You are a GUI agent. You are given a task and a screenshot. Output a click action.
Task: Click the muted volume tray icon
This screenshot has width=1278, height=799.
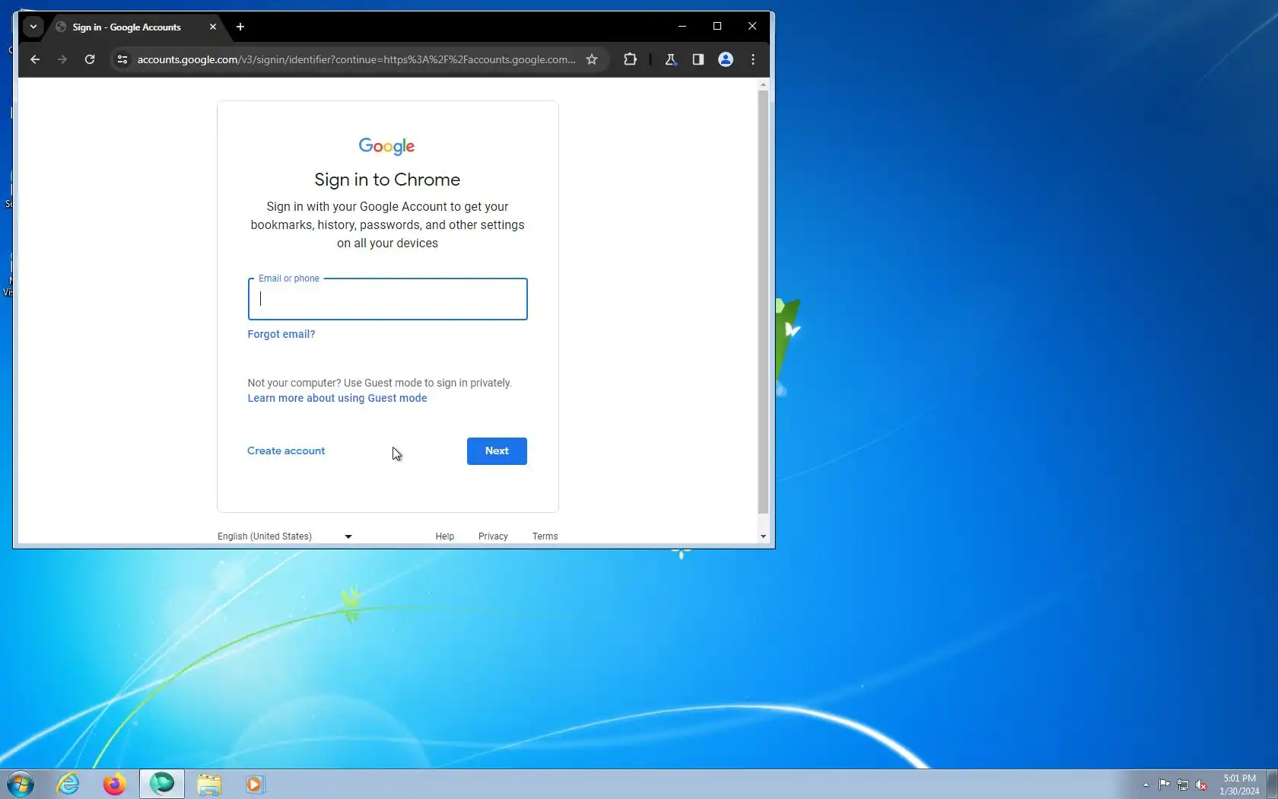(x=1201, y=785)
